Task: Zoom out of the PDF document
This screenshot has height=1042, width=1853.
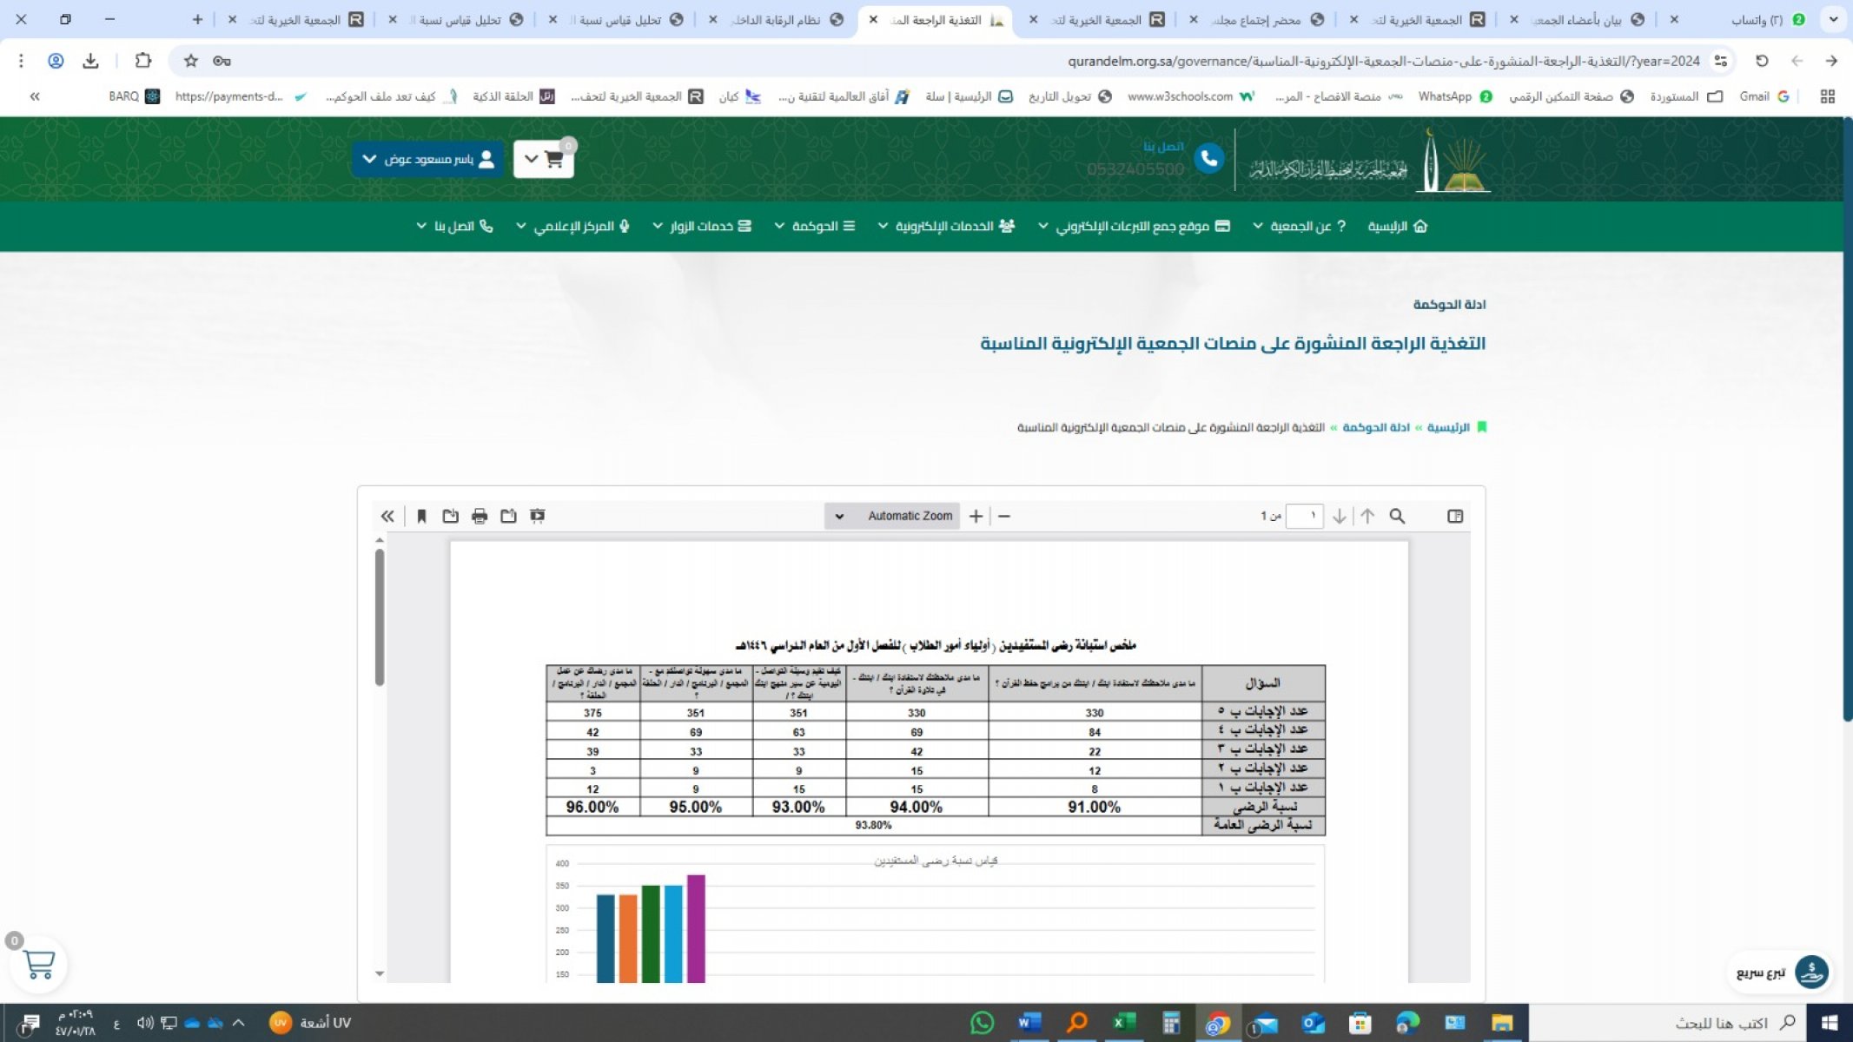Action: [x=1004, y=516]
